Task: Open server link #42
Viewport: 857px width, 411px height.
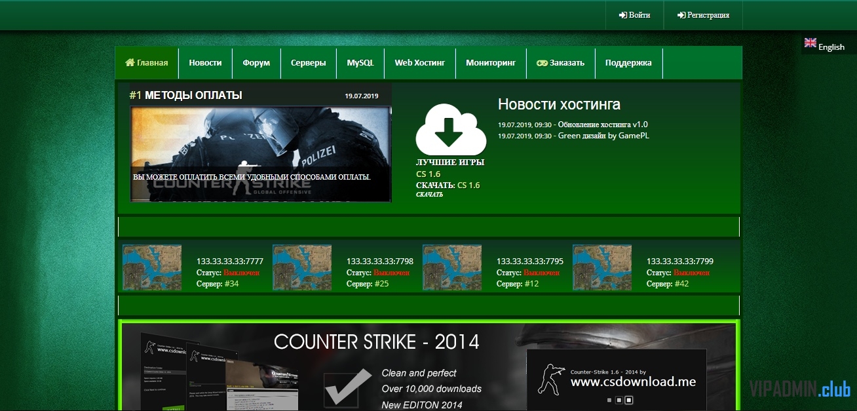Action: tap(682, 284)
